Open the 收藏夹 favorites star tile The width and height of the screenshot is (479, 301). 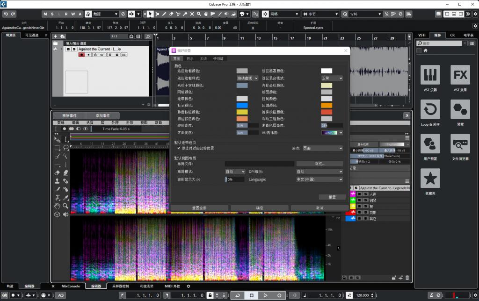[430, 179]
